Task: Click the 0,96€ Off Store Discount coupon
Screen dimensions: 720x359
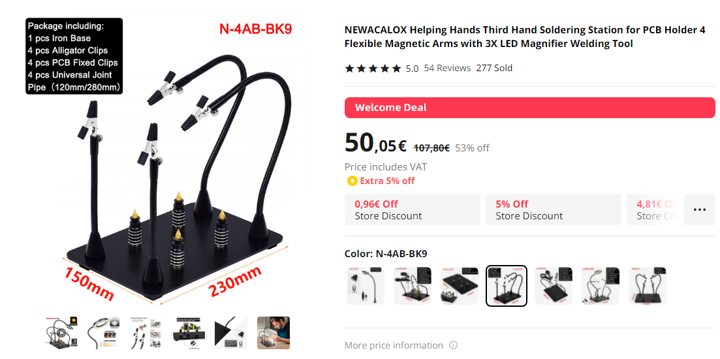Action: point(413,210)
